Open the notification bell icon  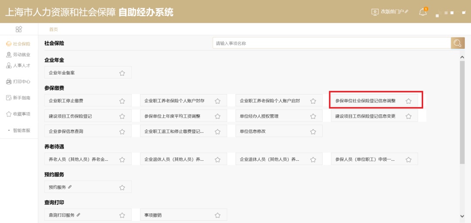point(423,12)
